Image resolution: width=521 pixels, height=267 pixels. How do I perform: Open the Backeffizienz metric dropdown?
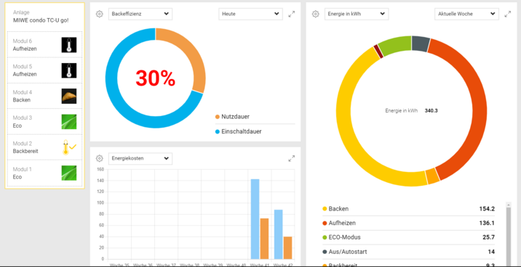pos(140,14)
